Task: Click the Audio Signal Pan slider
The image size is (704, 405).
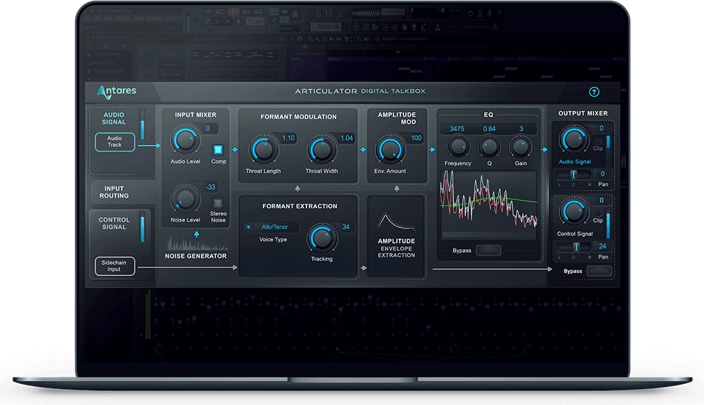Action: point(575,174)
